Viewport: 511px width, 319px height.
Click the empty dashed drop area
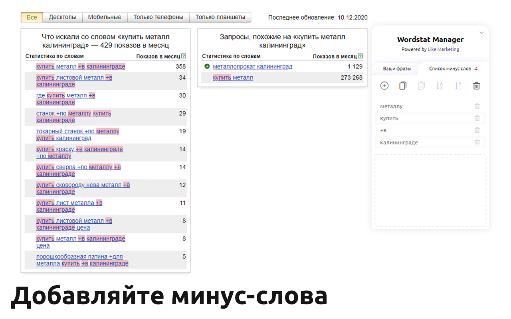[x=430, y=191]
